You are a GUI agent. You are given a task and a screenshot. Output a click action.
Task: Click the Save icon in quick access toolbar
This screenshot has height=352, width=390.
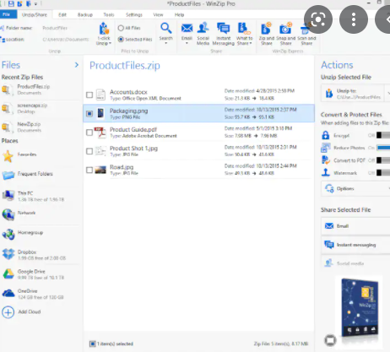pos(11,3)
